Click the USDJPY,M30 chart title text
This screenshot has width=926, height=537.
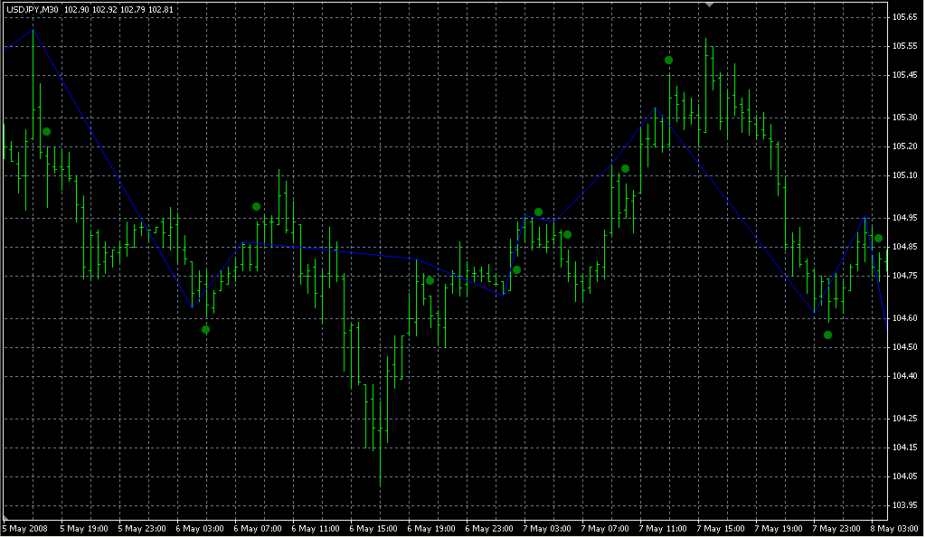[33, 9]
